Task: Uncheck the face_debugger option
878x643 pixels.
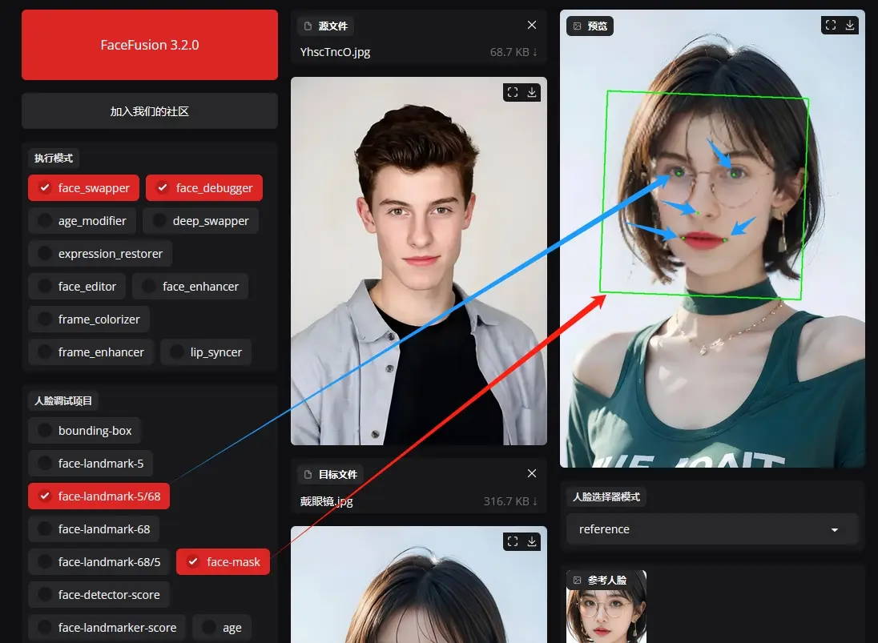Action: click(x=204, y=188)
